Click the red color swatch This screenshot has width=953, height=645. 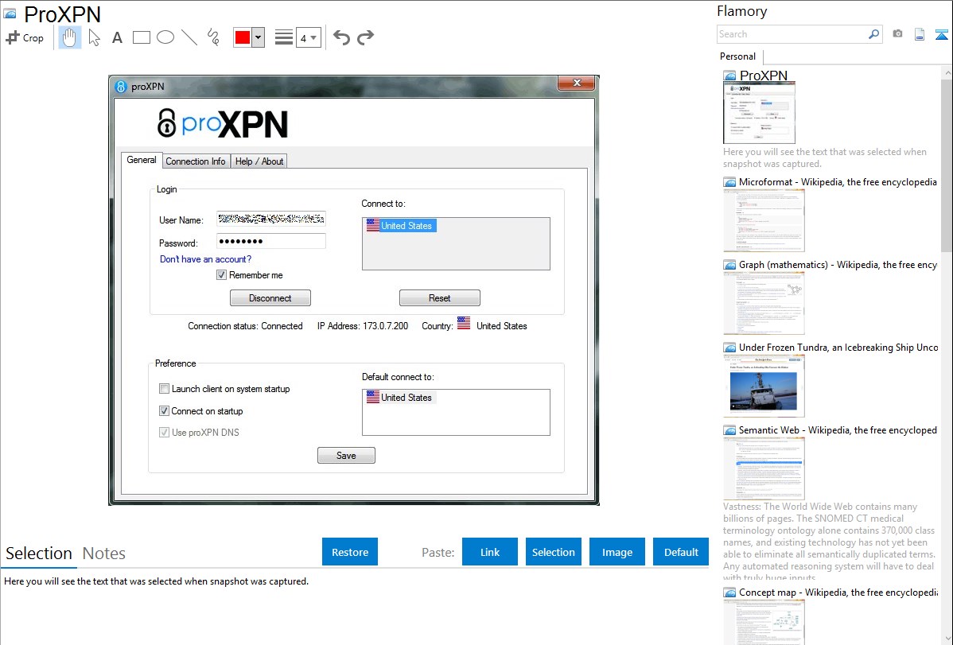click(243, 37)
